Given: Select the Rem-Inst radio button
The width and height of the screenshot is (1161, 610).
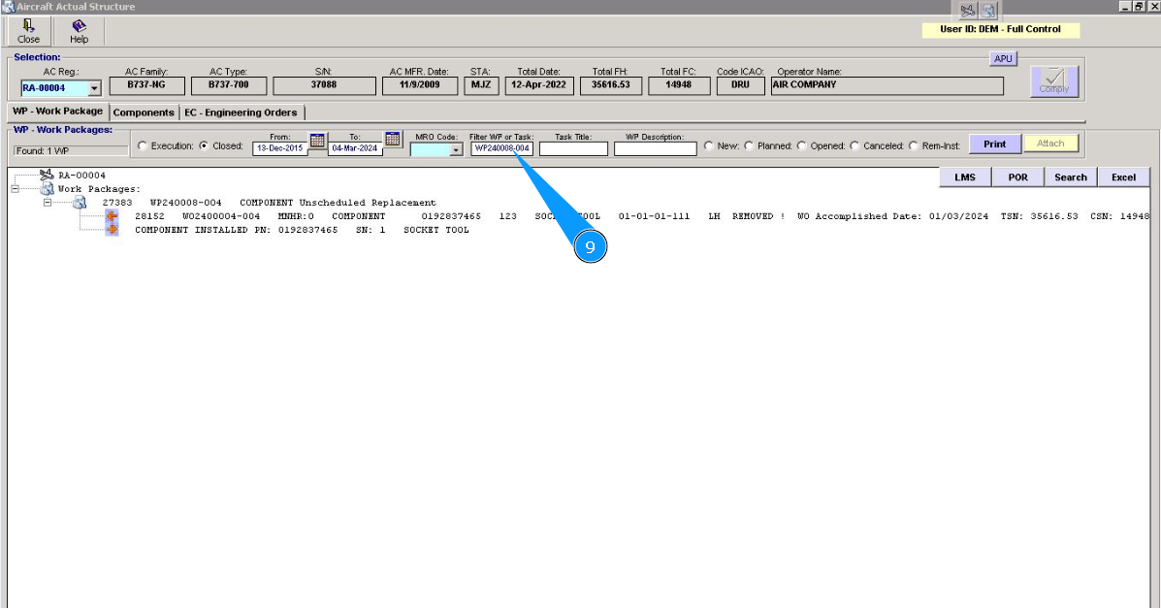Looking at the screenshot, I should [x=913, y=145].
